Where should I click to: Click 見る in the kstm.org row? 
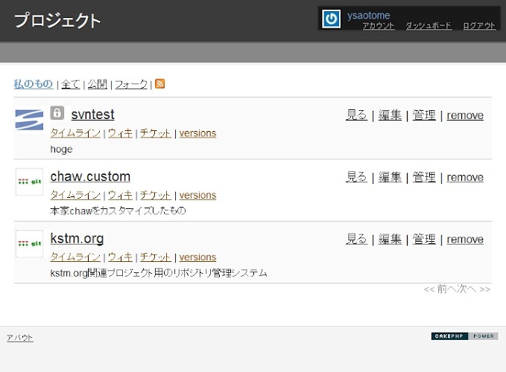click(x=356, y=239)
